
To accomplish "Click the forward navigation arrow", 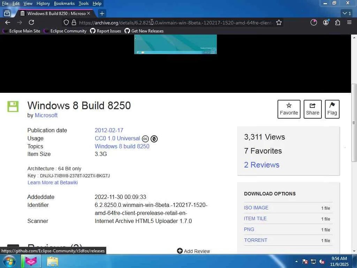I will point(20,22).
